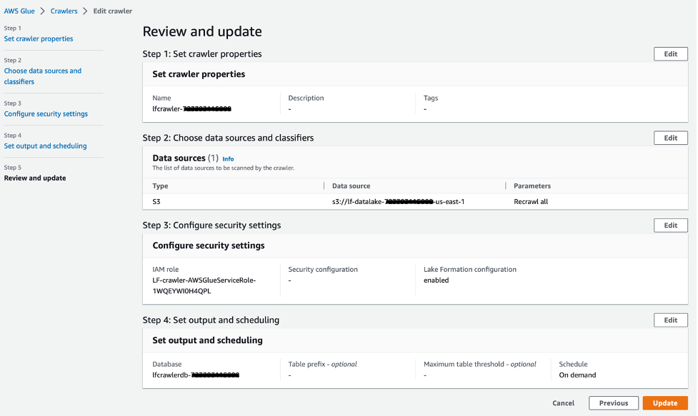Click Edit for Step 2 data sources
This screenshot has height=416, width=698.
tap(670, 138)
